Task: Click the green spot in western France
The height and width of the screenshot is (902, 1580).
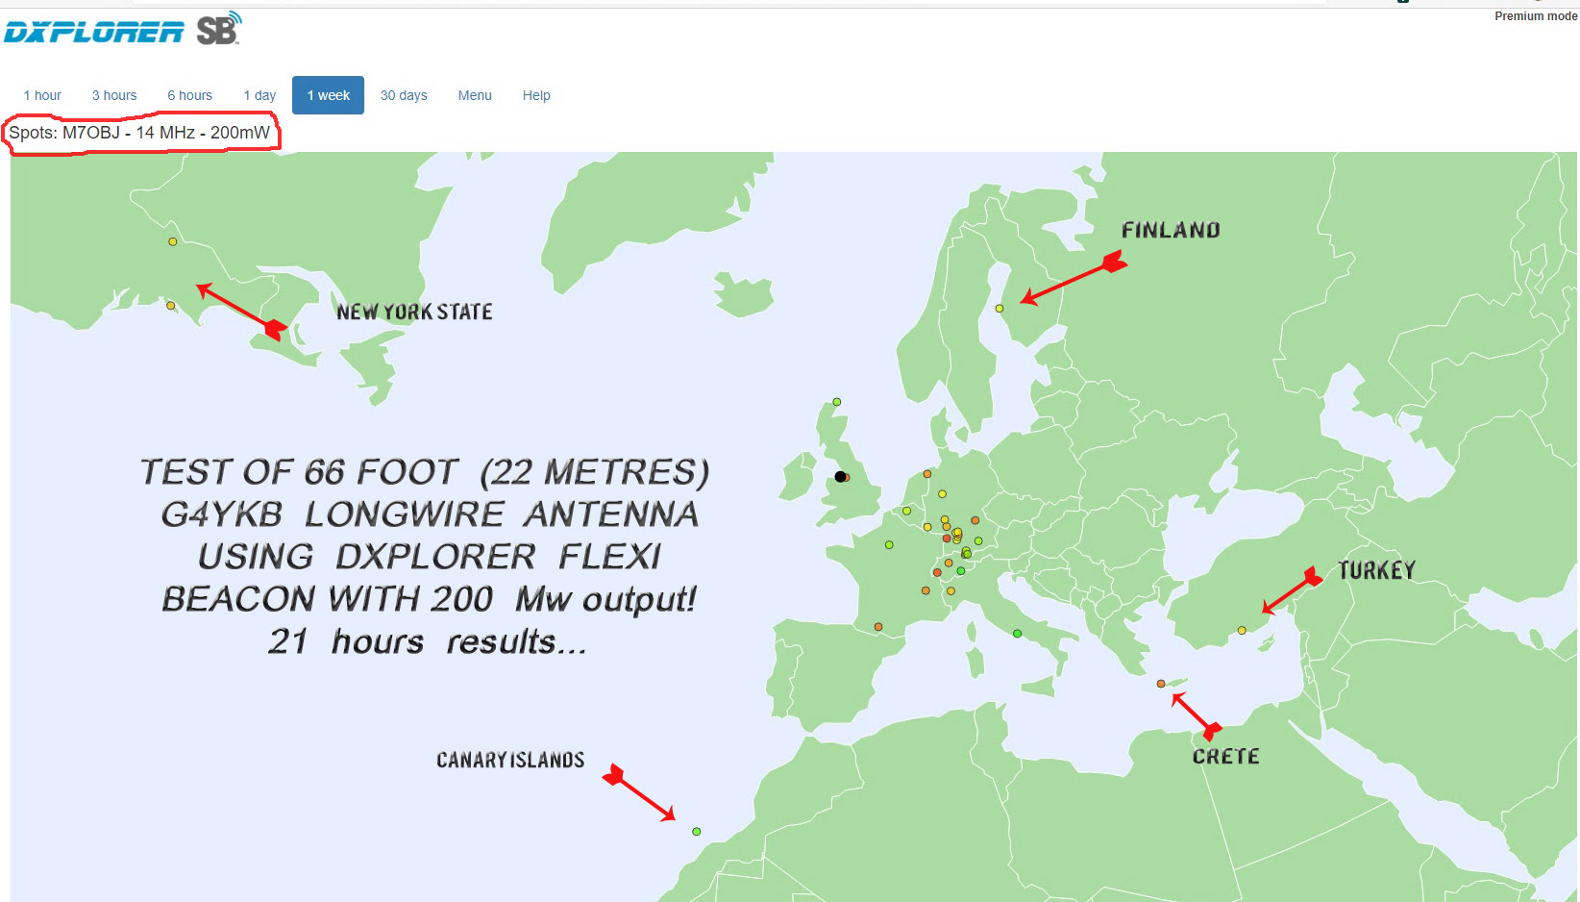Action: 889,545
